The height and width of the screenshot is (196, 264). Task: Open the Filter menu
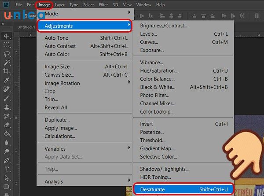pyautogui.click(x=103, y=5)
